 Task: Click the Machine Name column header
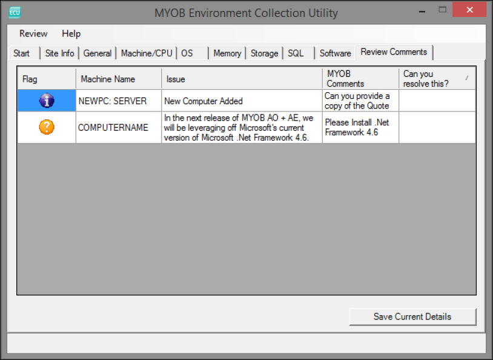pyautogui.click(x=118, y=79)
